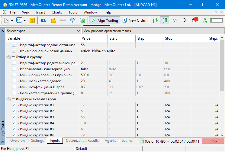Click the article.19684.db.sqlite value cell

click(135, 51)
